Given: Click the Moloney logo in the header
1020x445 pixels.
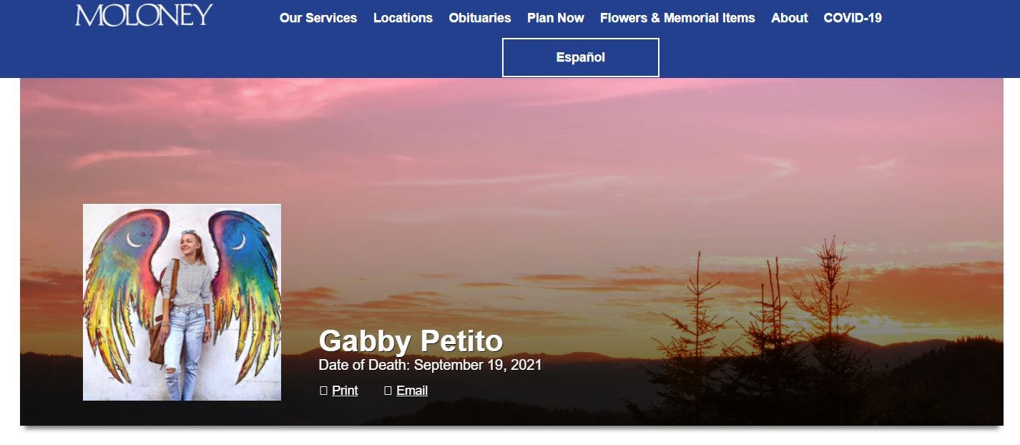Looking at the screenshot, I should click(x=144, y=14).
